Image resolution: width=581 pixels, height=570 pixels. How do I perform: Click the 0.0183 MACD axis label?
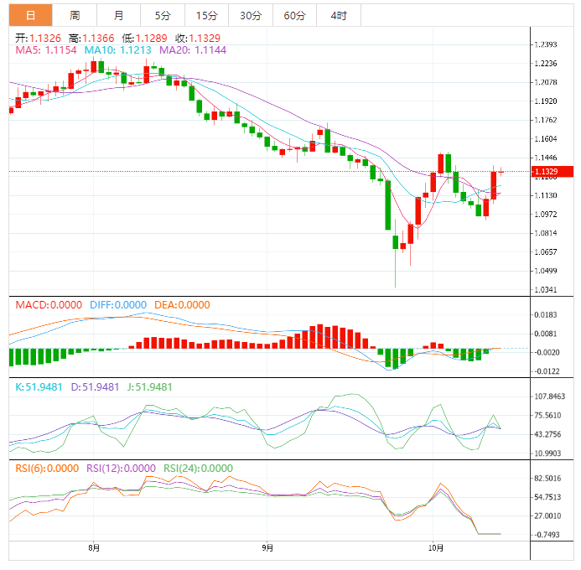coord(546,315)
